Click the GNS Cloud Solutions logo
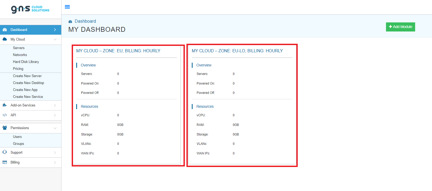 pos(30,9)
